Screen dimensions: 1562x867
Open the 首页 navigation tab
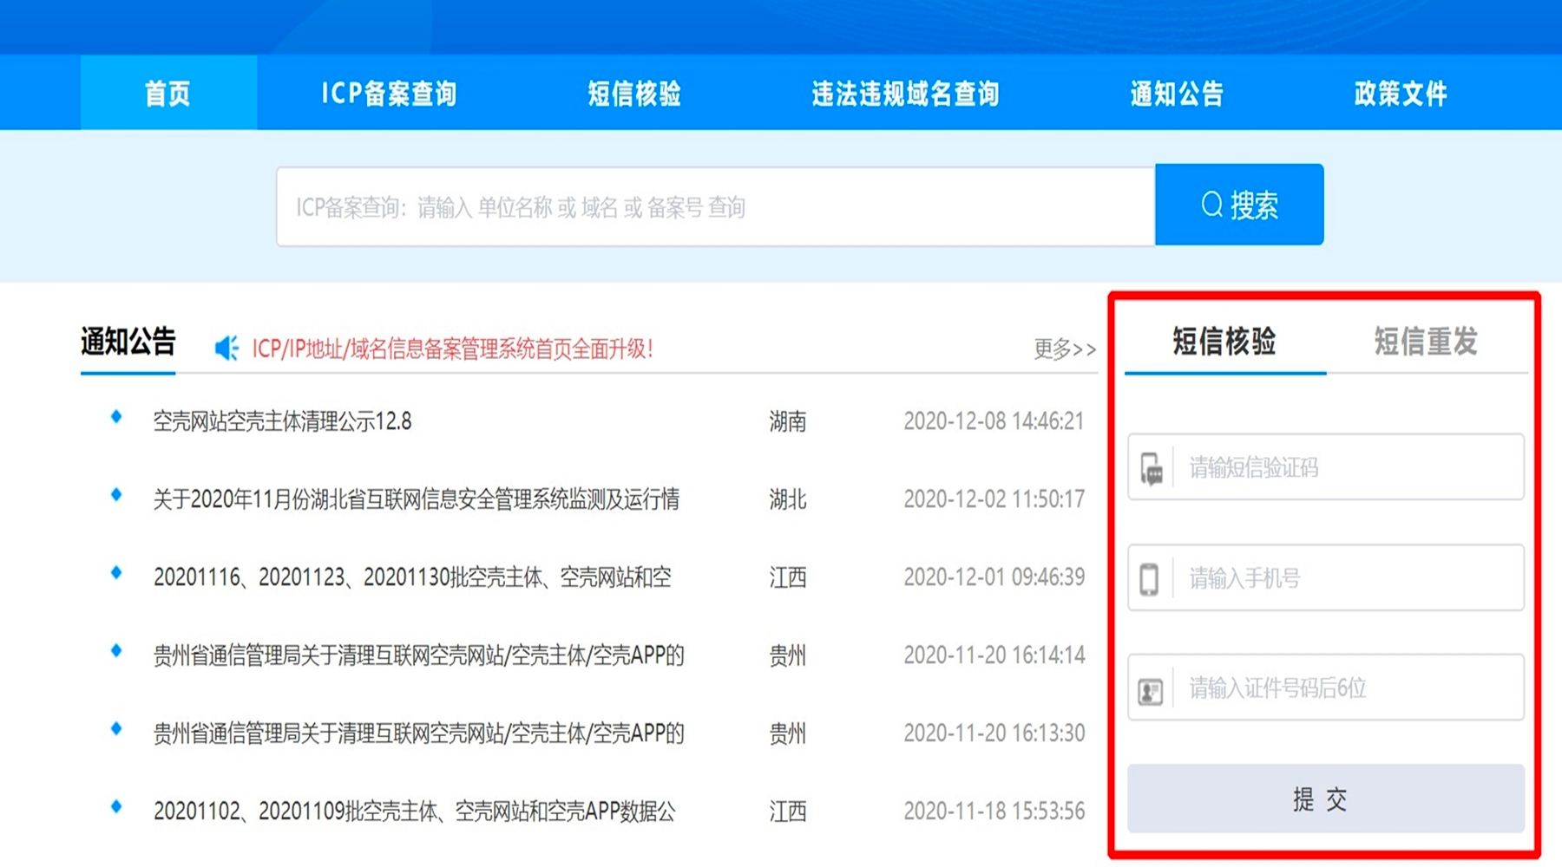click(168, 94)
